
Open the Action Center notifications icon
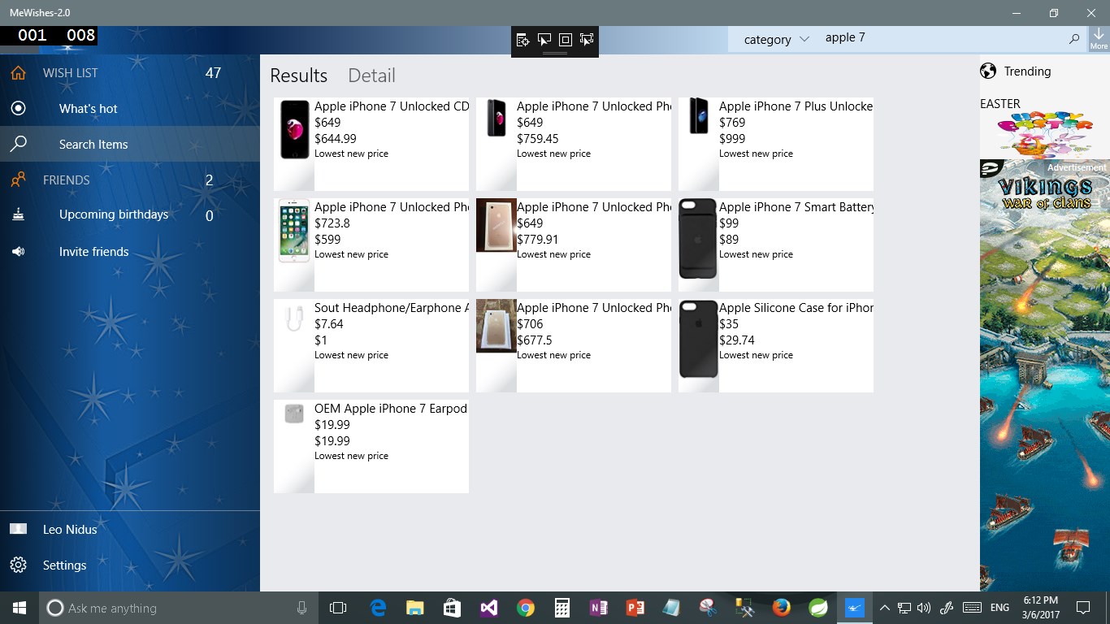point(1082,608)
